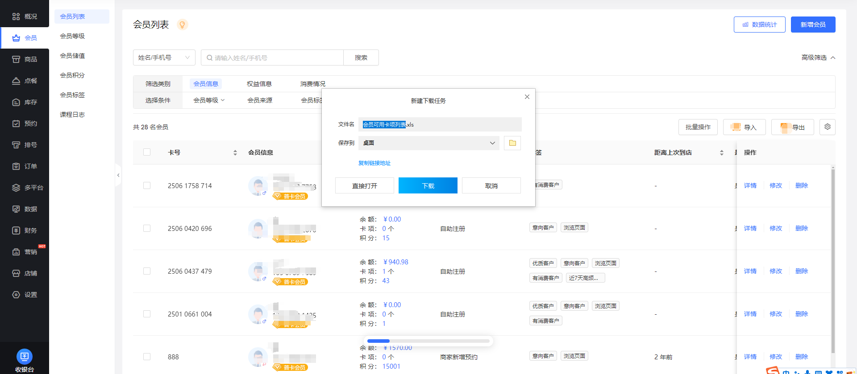
Task: Go to 订单 in the sidebar
Action: (25, 166)
